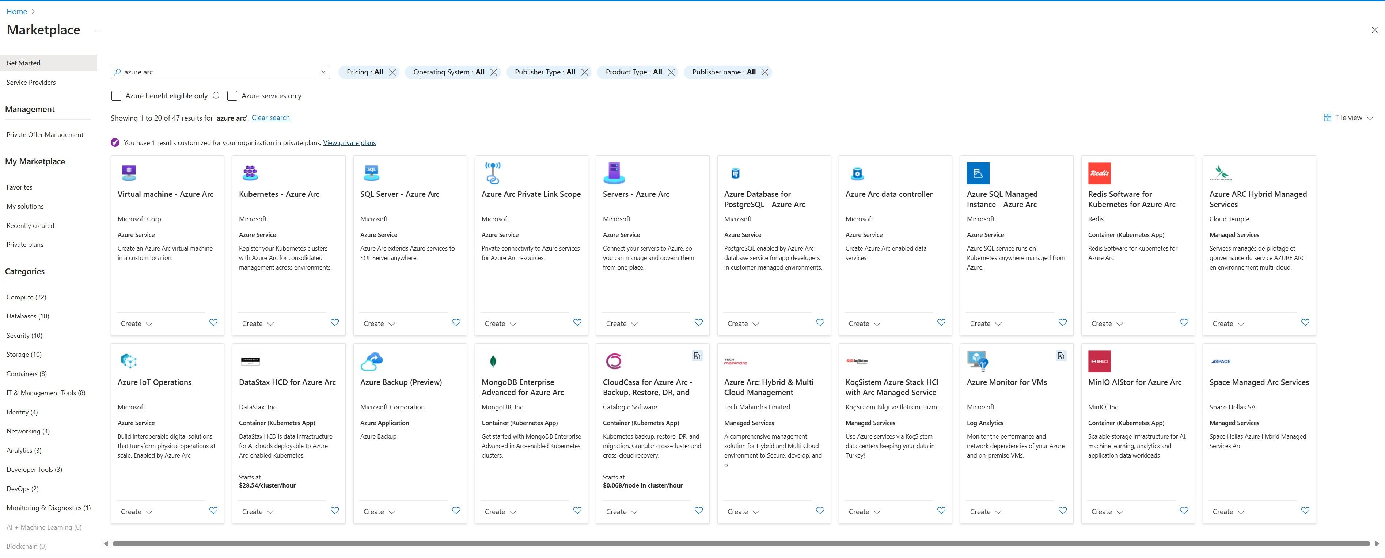Open View private plans

pos(349,142)
